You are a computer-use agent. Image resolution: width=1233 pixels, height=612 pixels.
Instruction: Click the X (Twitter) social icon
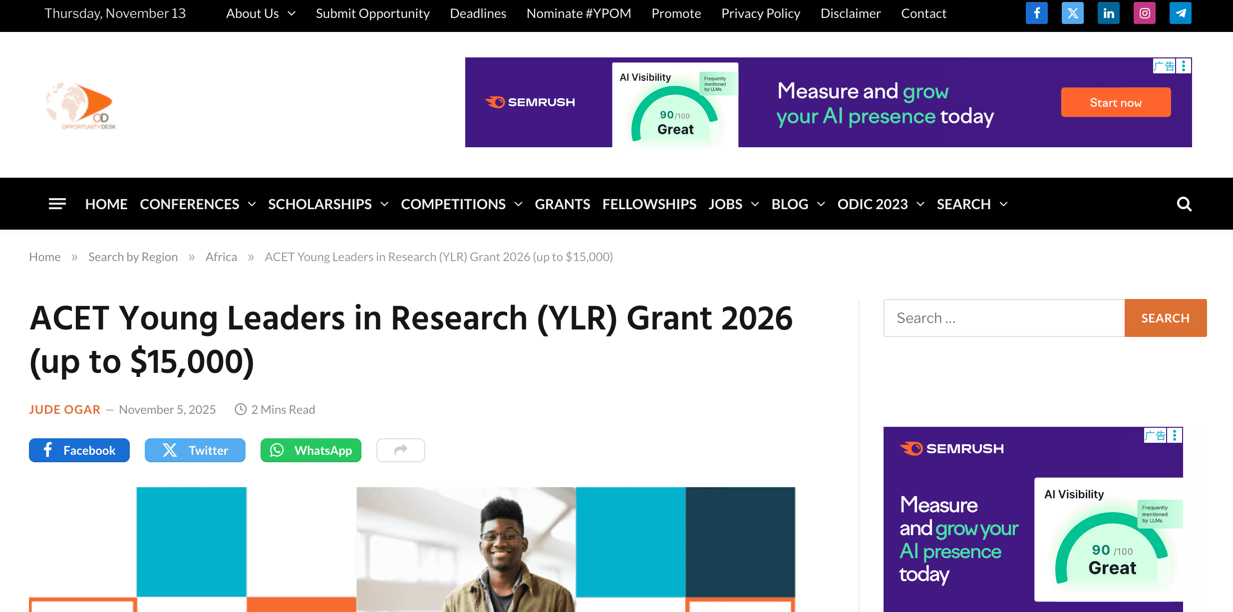pyautogui.click(x=1072, y=13)
